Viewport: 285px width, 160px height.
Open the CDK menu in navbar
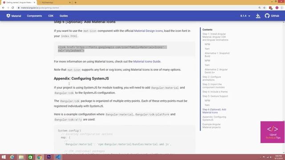coord(51,16)
